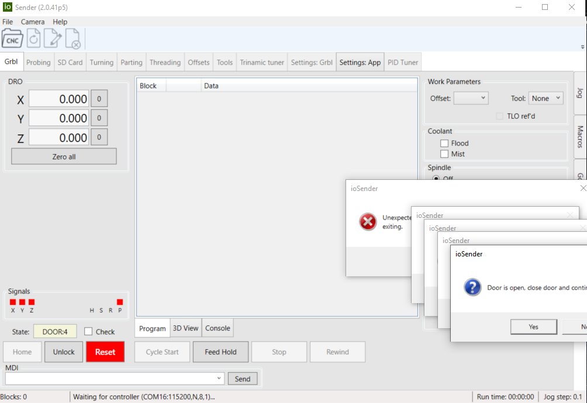Answer Yes in the door open dialog
587x403 pixels.
(x=534, y=326)
